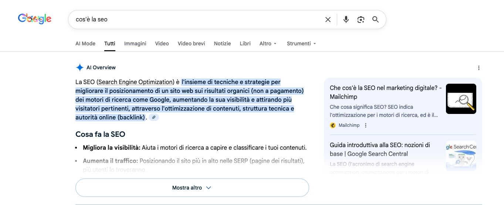Image resolution: width=504 pixels, height=205 pixels.
Task: Open Google Lens image search icon
Action: click(x=361, y=20)
